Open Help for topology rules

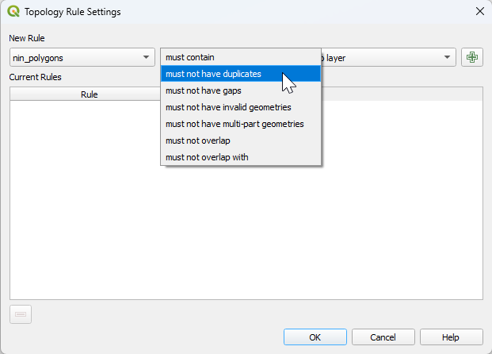[451, 337]
